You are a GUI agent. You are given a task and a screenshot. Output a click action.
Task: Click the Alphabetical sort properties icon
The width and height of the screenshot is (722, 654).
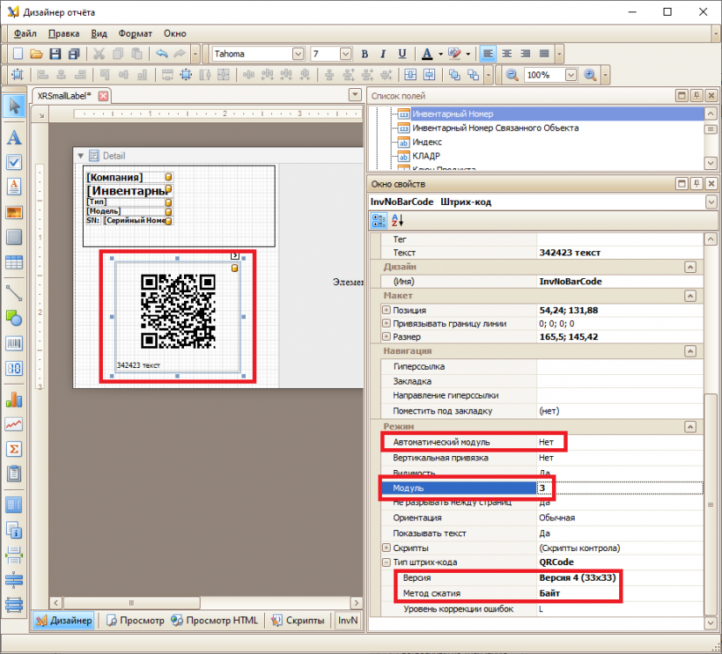pos(397,221)
